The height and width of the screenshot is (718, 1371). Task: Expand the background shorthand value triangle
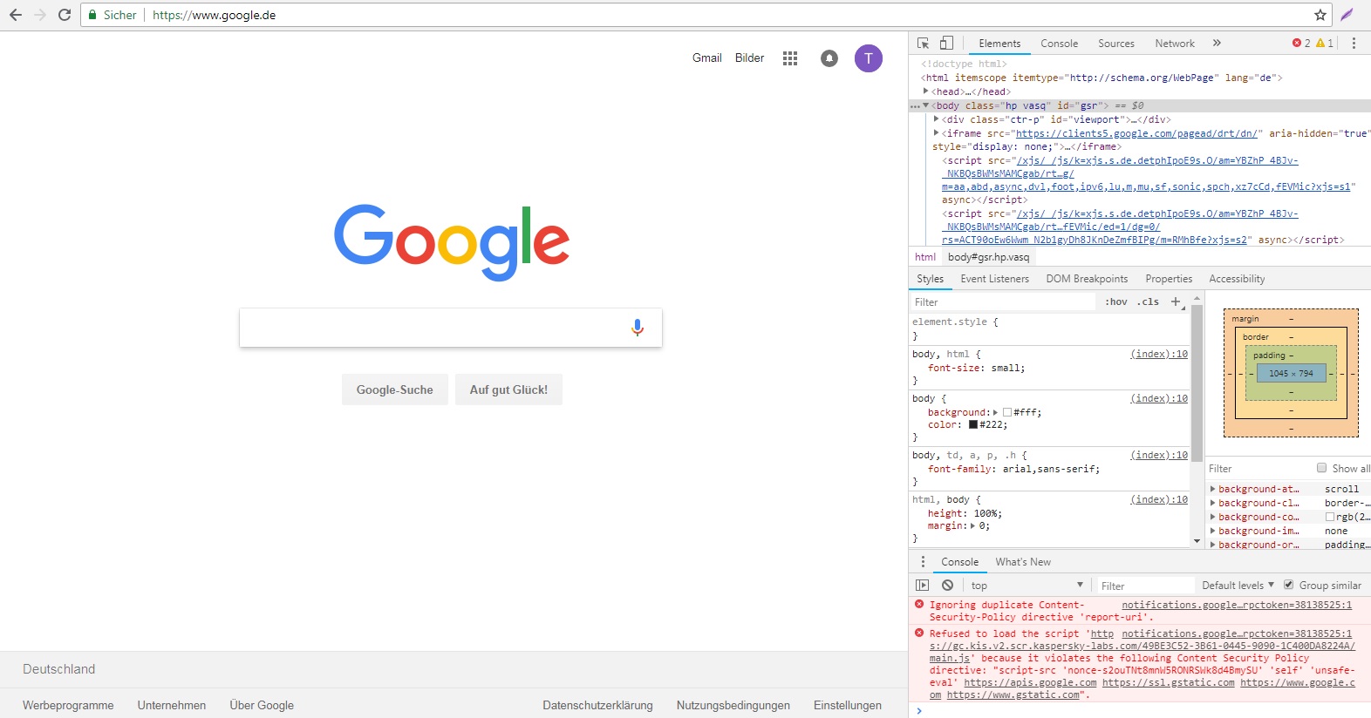coord(996,412)
